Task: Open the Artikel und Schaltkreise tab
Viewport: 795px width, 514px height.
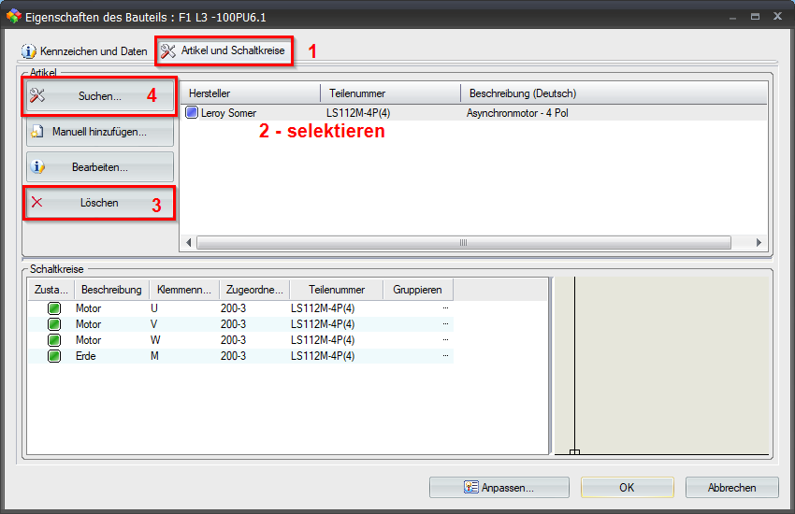Action: click(x=224, y=50)
